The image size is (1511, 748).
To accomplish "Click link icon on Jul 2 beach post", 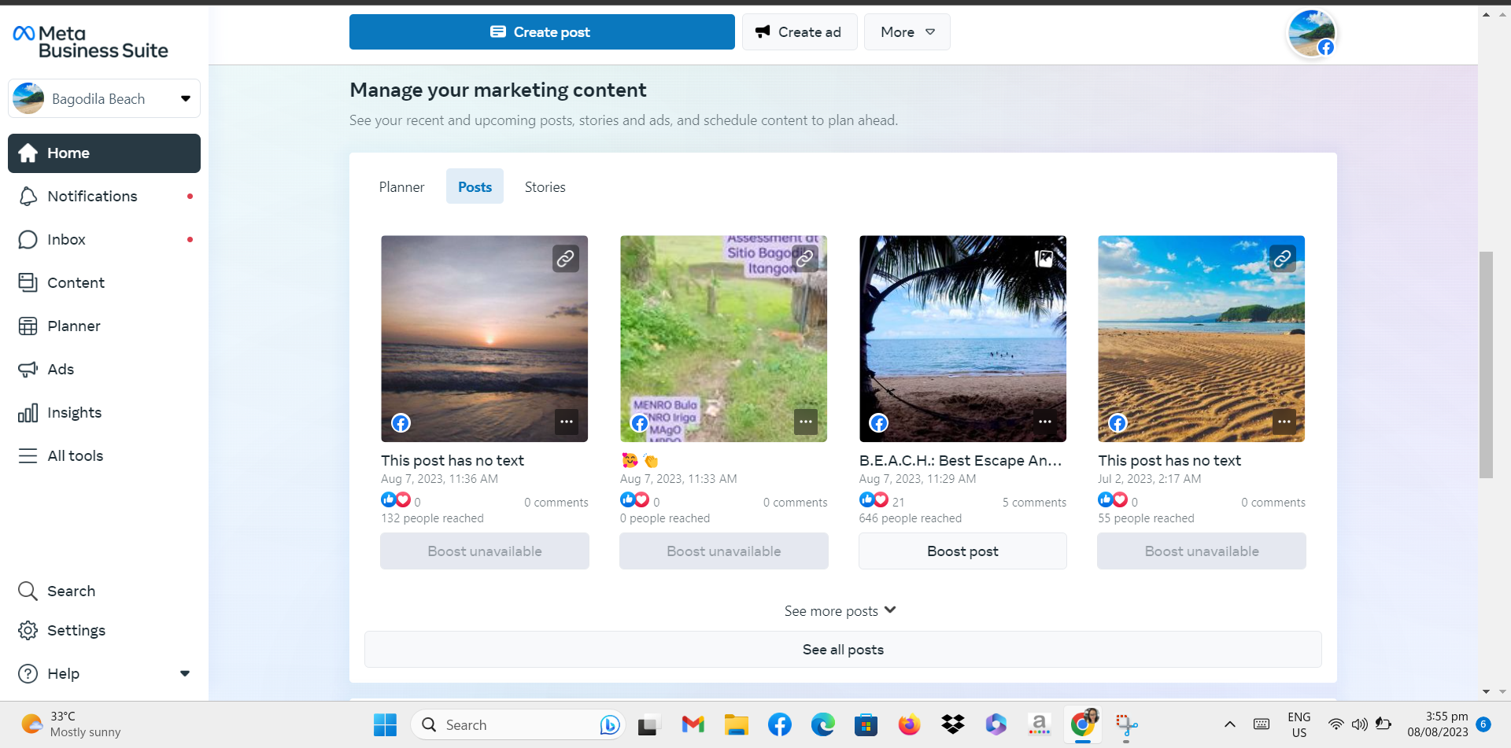I will 1283,259.
